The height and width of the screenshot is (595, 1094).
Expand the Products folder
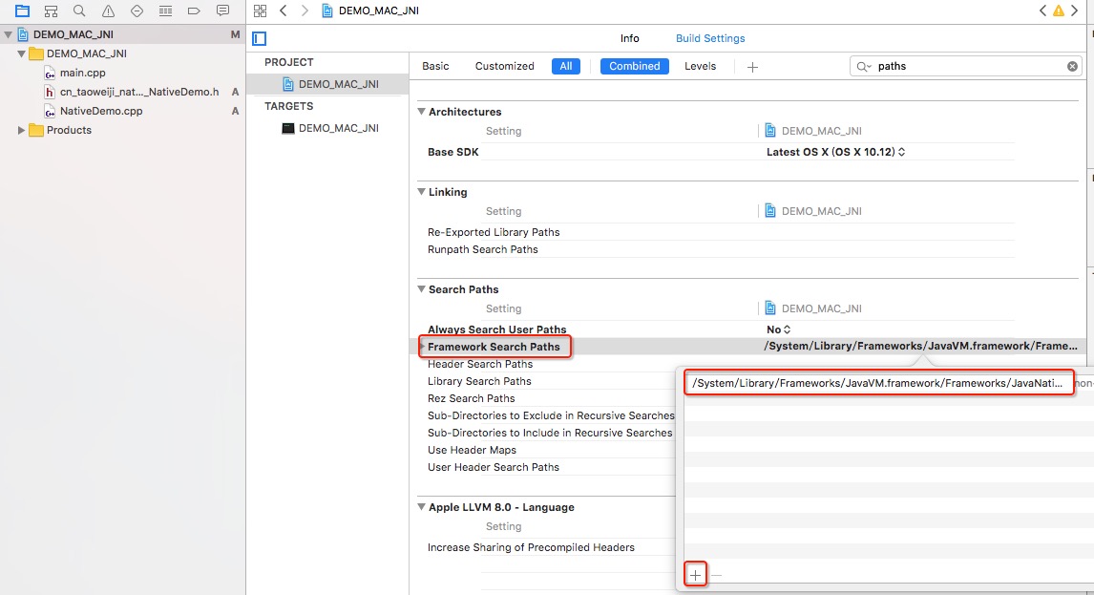coord(21,130)
